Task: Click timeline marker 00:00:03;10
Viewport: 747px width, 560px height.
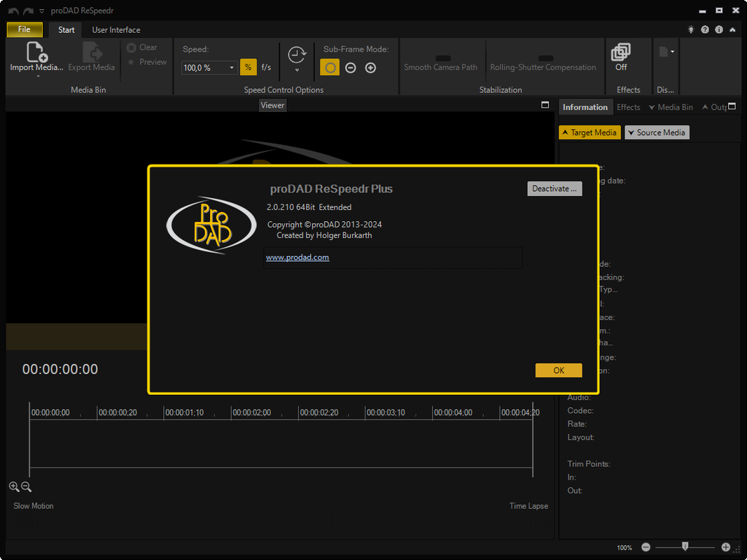Action: pyautogui.click(x=386, y=412)
